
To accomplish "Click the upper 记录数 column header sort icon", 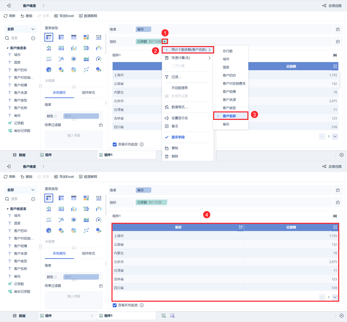I will pos(335,66).
